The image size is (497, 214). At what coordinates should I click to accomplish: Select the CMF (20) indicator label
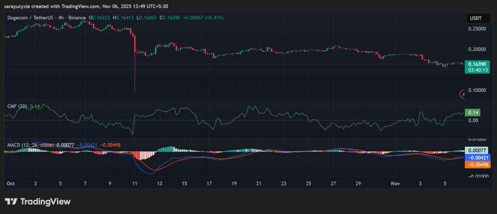(x=16, y=106)
